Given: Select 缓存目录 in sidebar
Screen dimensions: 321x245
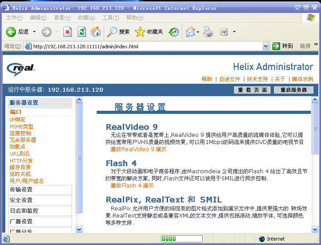Looking at the screenshot, I should click(20, 167).
